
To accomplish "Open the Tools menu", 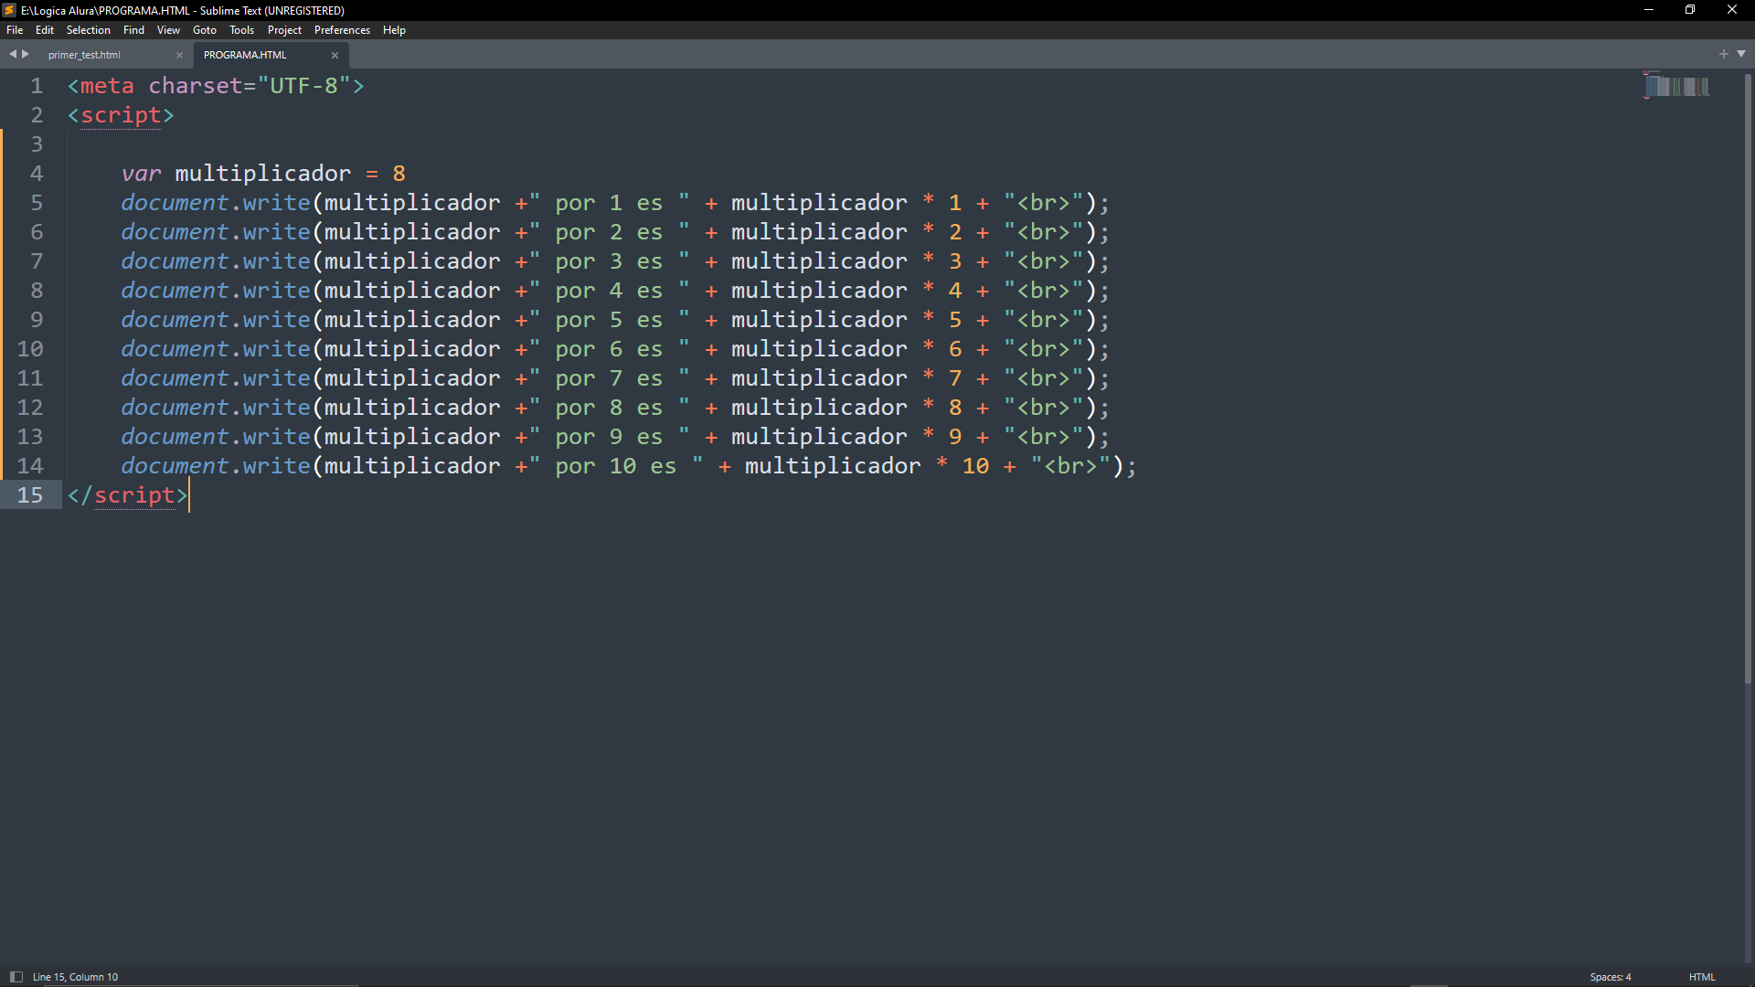I will tap(241, 30).
